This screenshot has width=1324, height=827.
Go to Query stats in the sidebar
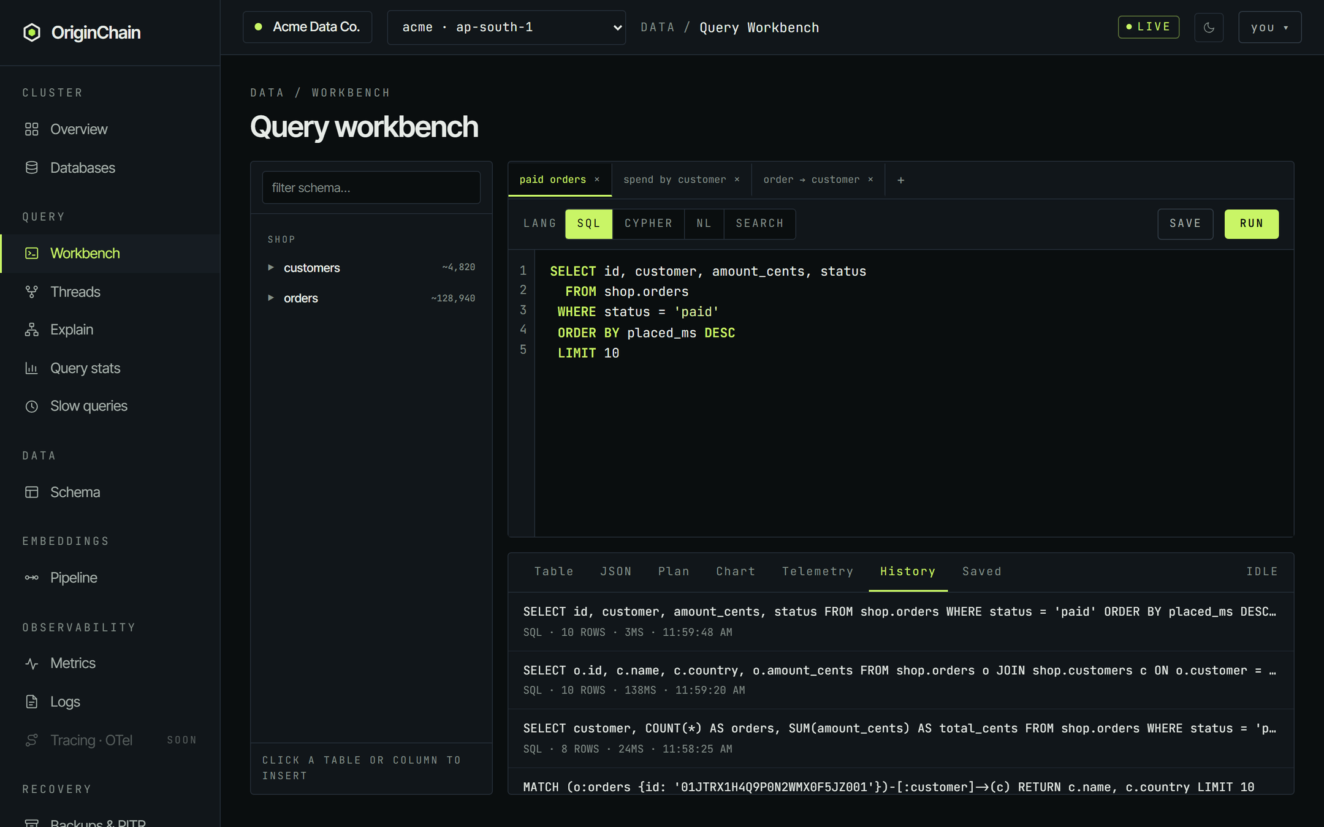[110, 368]
